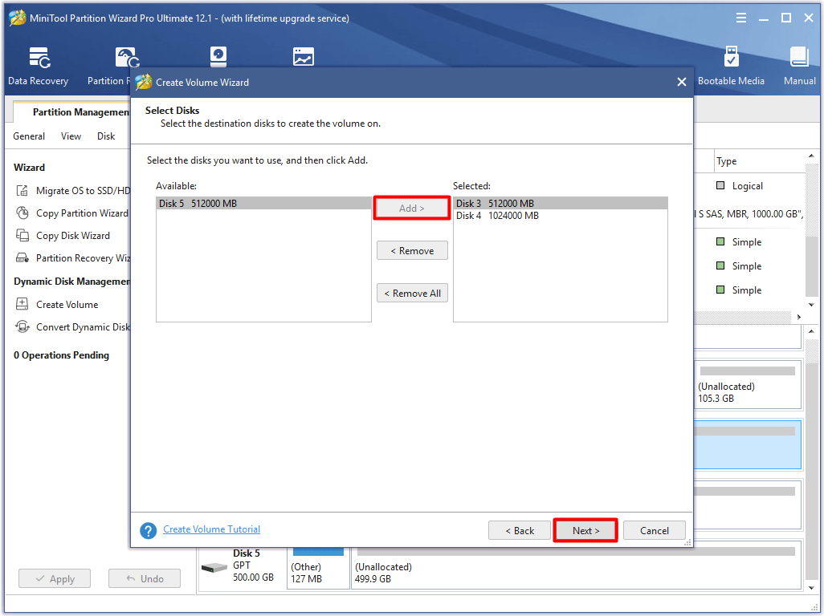Screen dimensions: 824x616
Task: Open the Disk menu
Action: point(106,136)
